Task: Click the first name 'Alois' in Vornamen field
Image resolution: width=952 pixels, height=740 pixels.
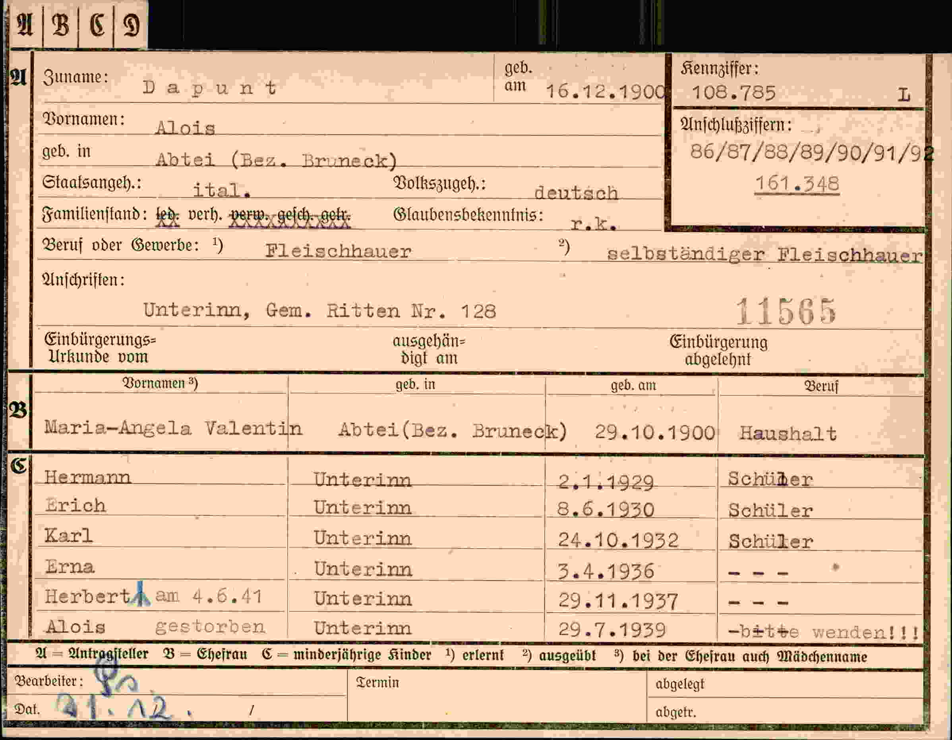Action: pyautogui.click(x=185, y=128)
